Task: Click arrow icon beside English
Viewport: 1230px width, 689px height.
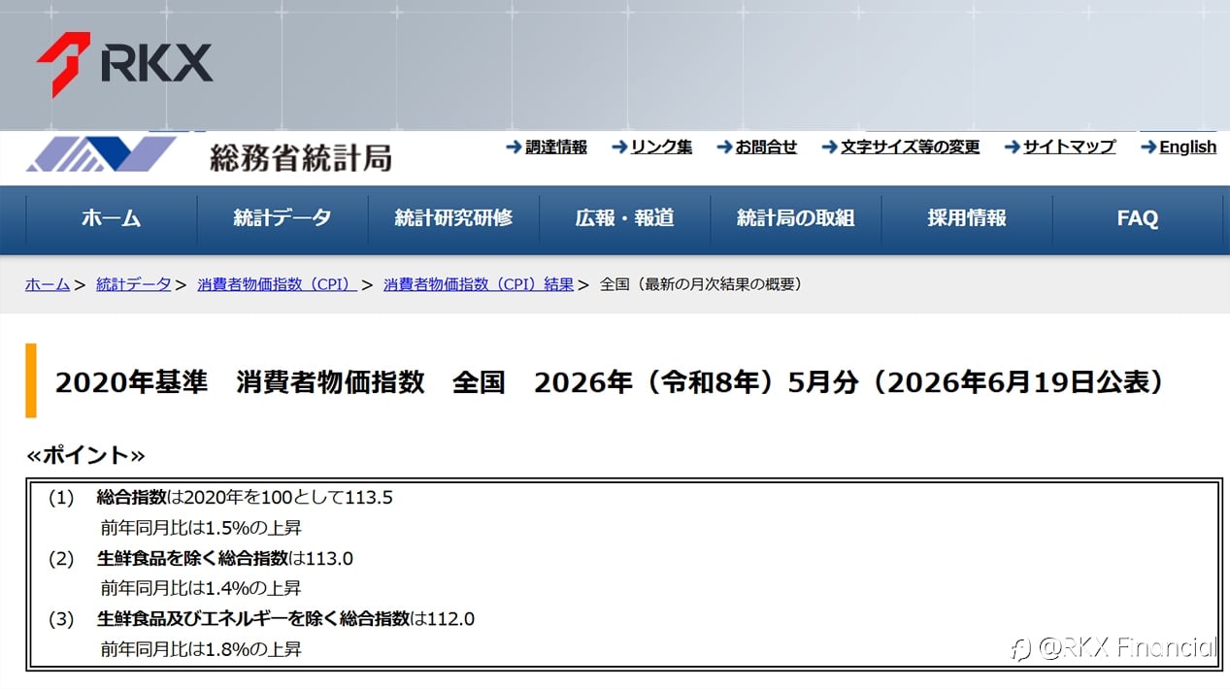Action: 1148,148
